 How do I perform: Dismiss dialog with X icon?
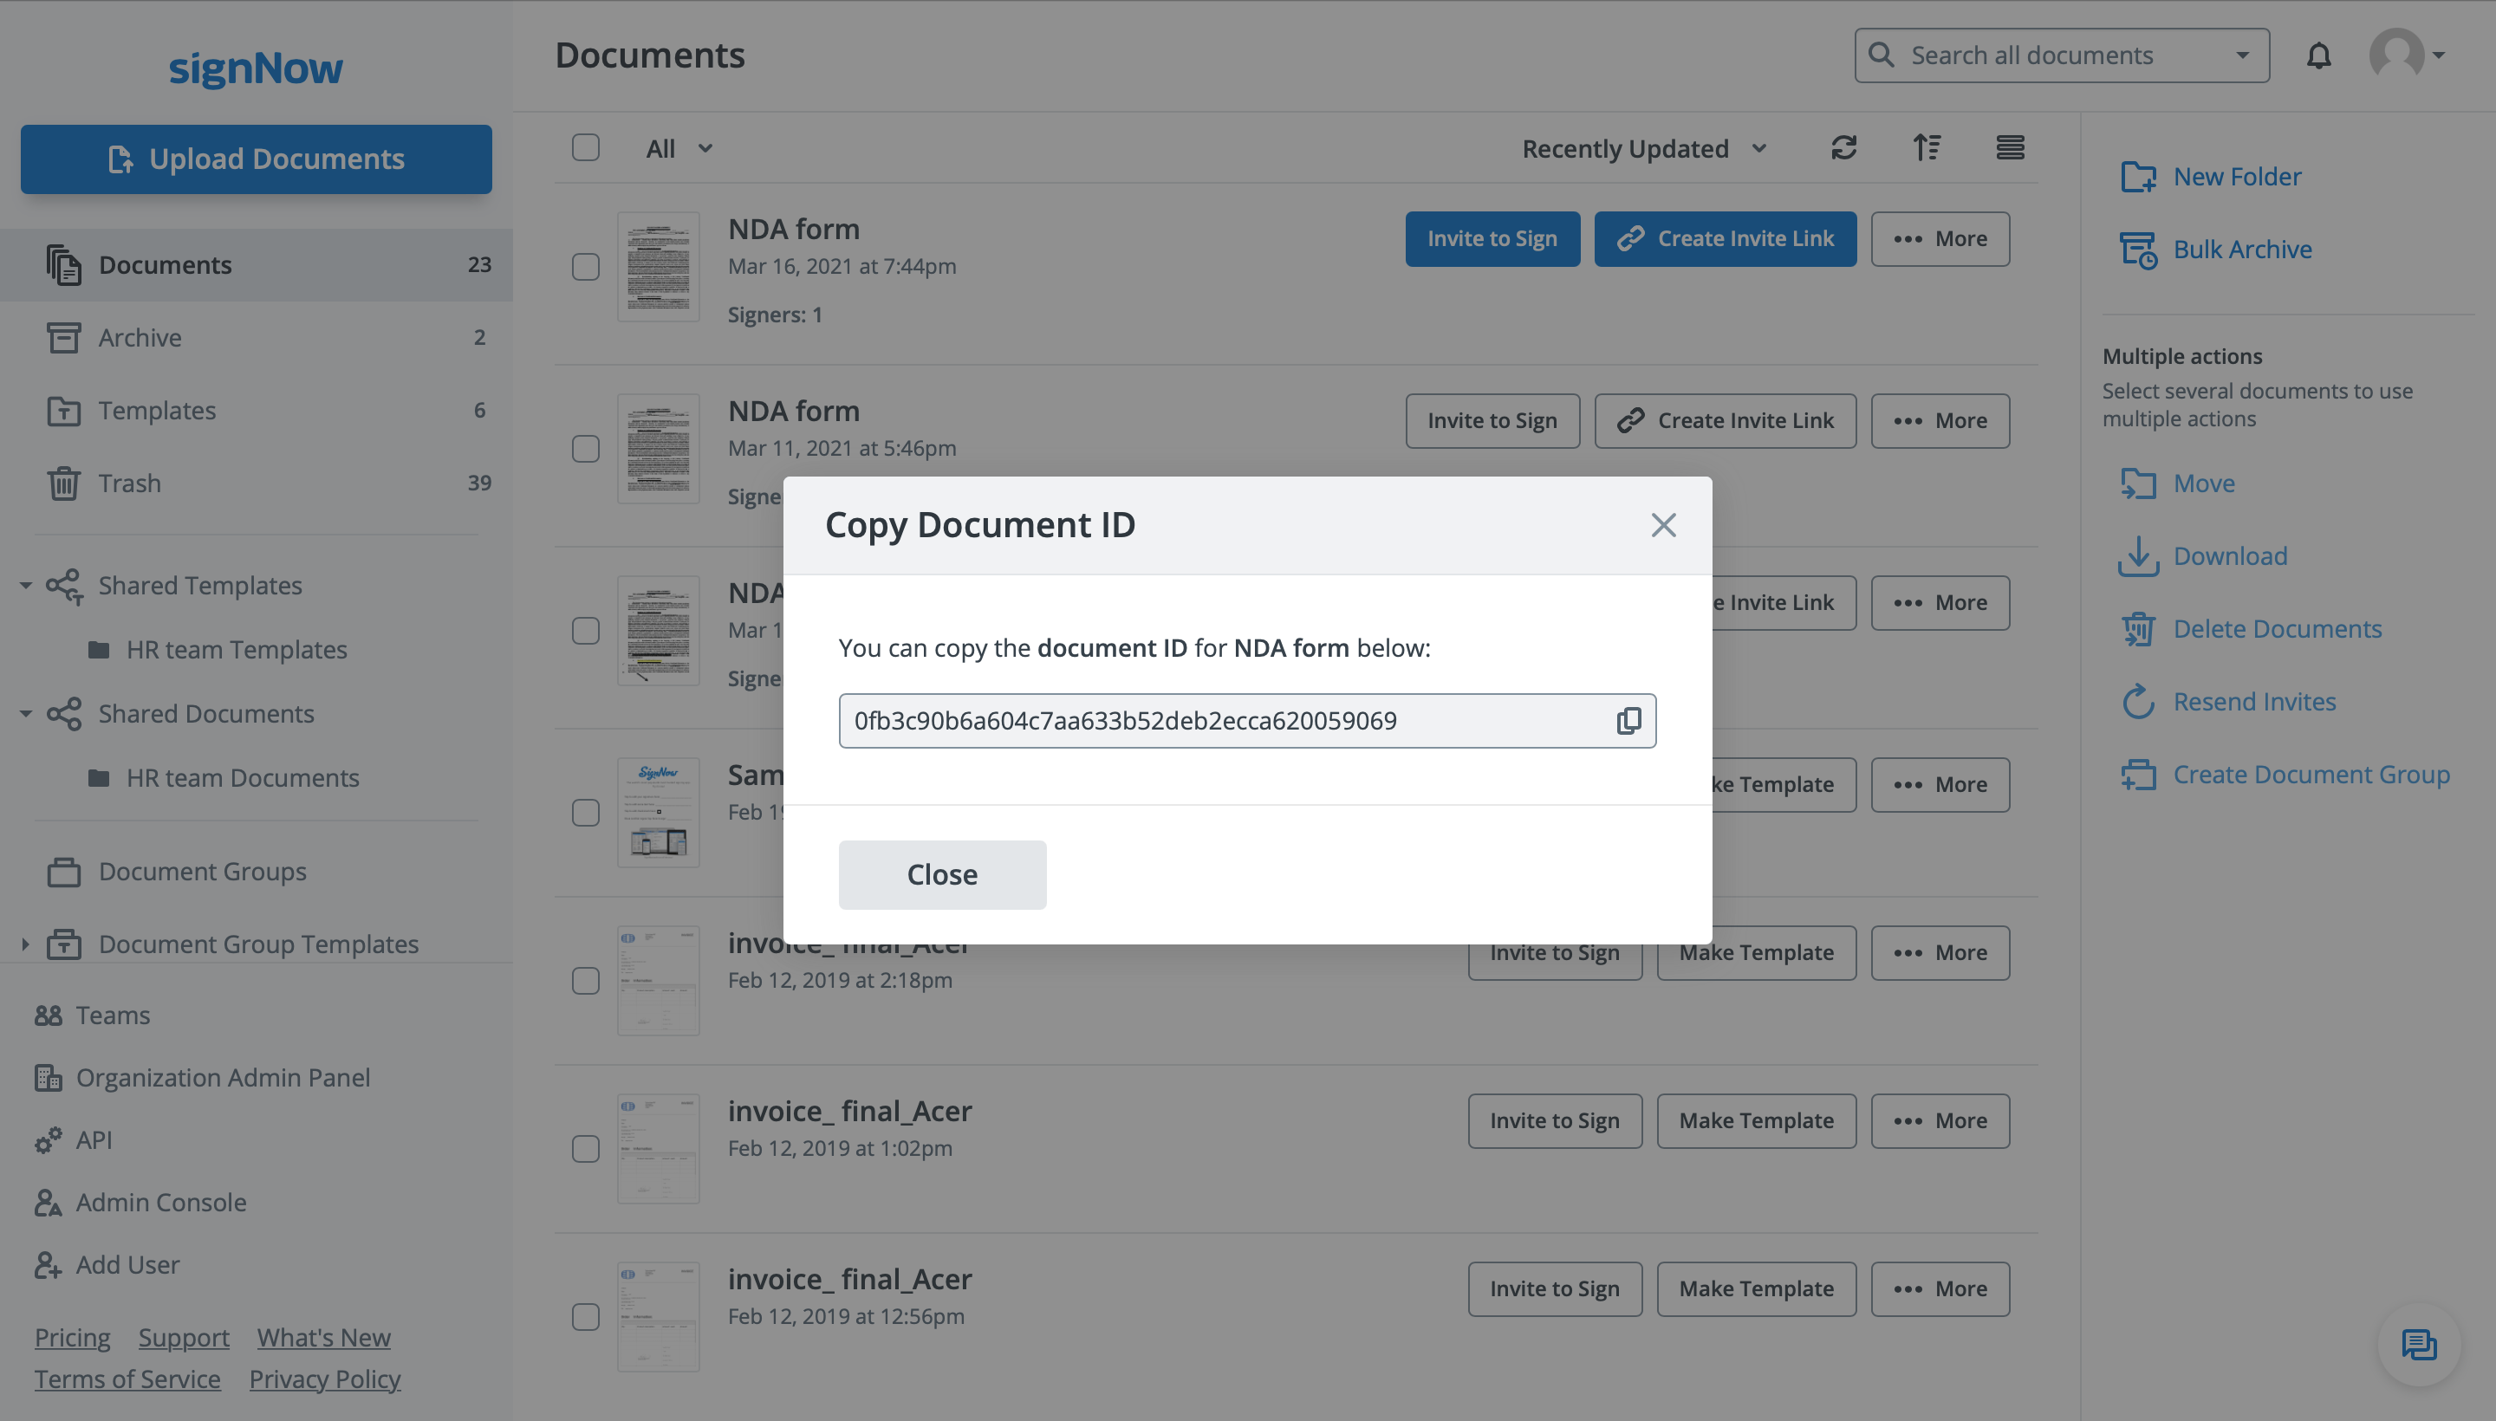pos(1662,525)
